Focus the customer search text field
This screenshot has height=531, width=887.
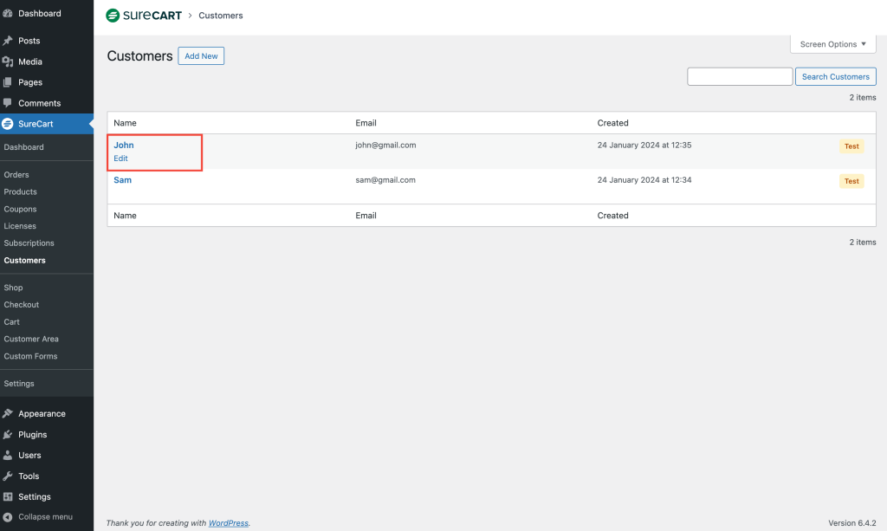point(740,77)
